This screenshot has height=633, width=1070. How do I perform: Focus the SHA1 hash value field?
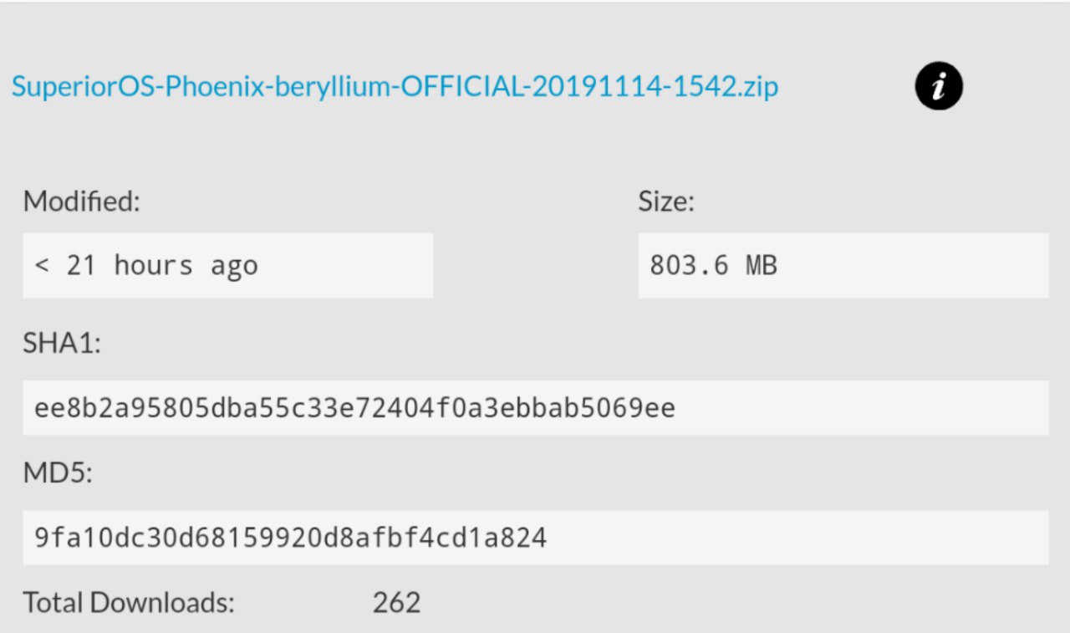tap(536, 408)
